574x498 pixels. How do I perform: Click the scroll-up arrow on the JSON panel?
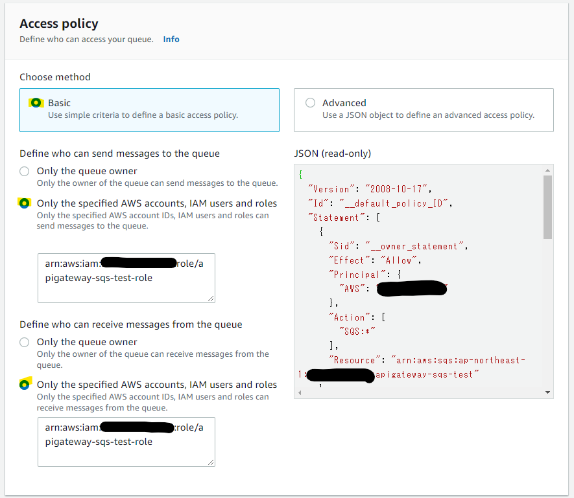click(547, 170)
